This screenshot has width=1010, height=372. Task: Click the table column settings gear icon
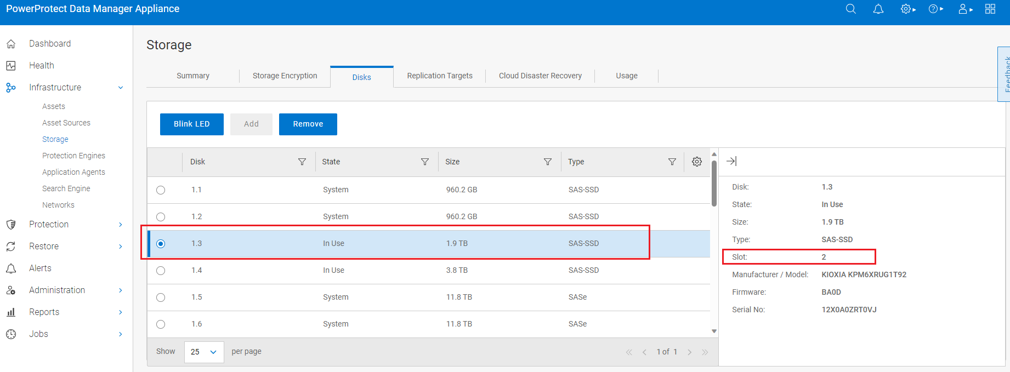696,162
